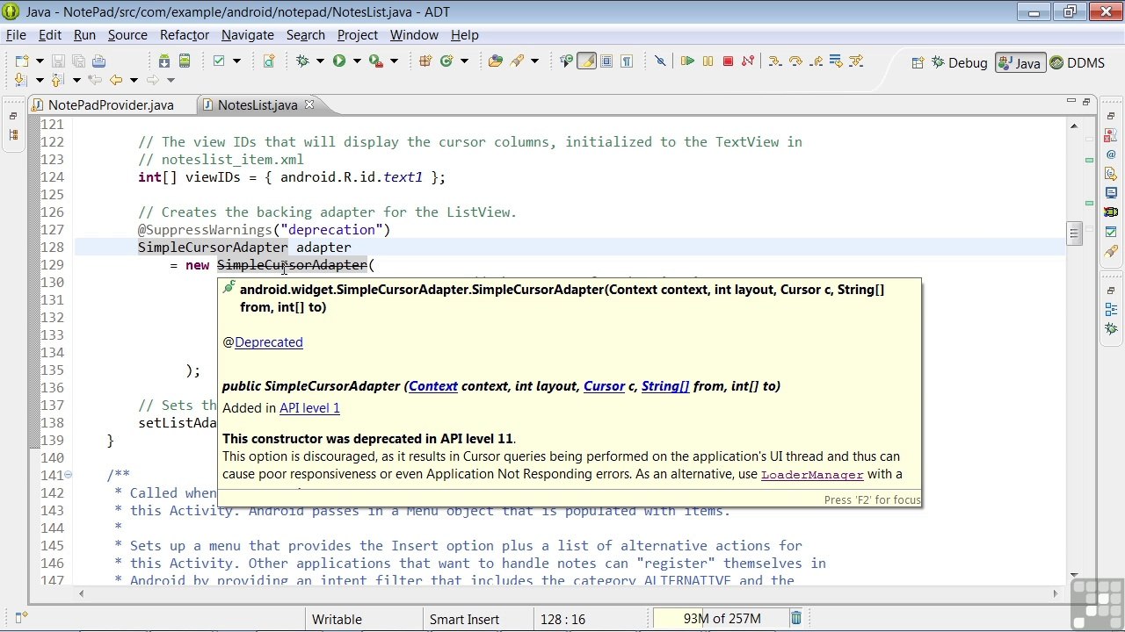
Task: Click the New Java Class icon
Action: [x=446, y=61]
